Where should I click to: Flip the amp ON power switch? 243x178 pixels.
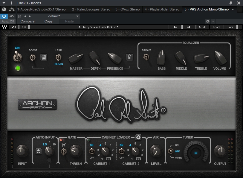[x=17, y=57]
